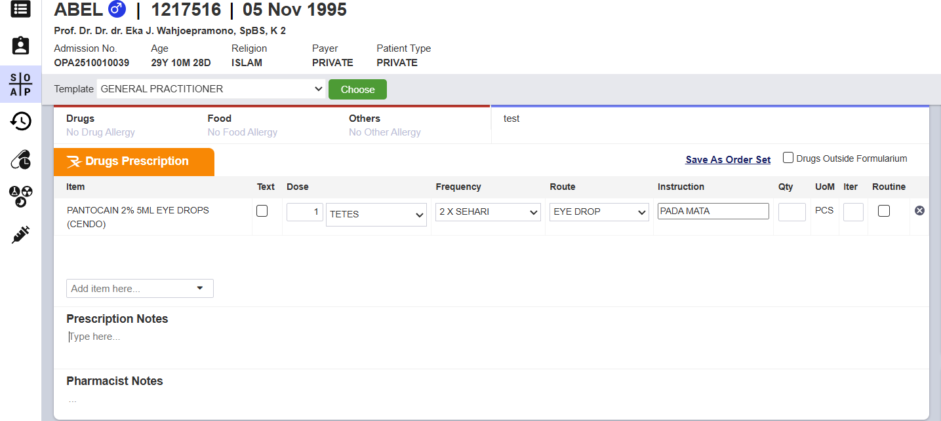Screen dimensions: 941x421
Task: Open the radiology and lab icon
Action: (20, 196)
